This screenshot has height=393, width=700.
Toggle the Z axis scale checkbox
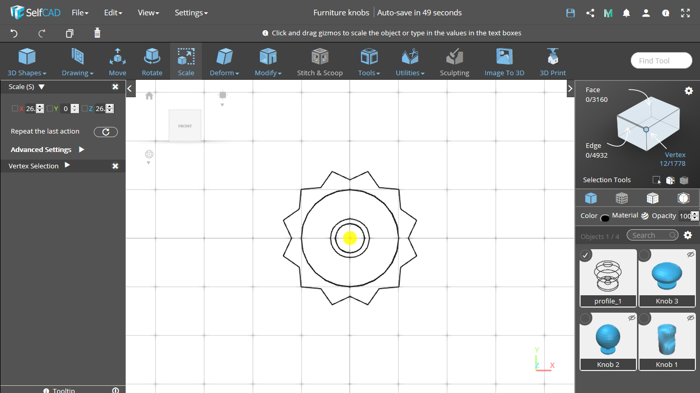point(85,108)
